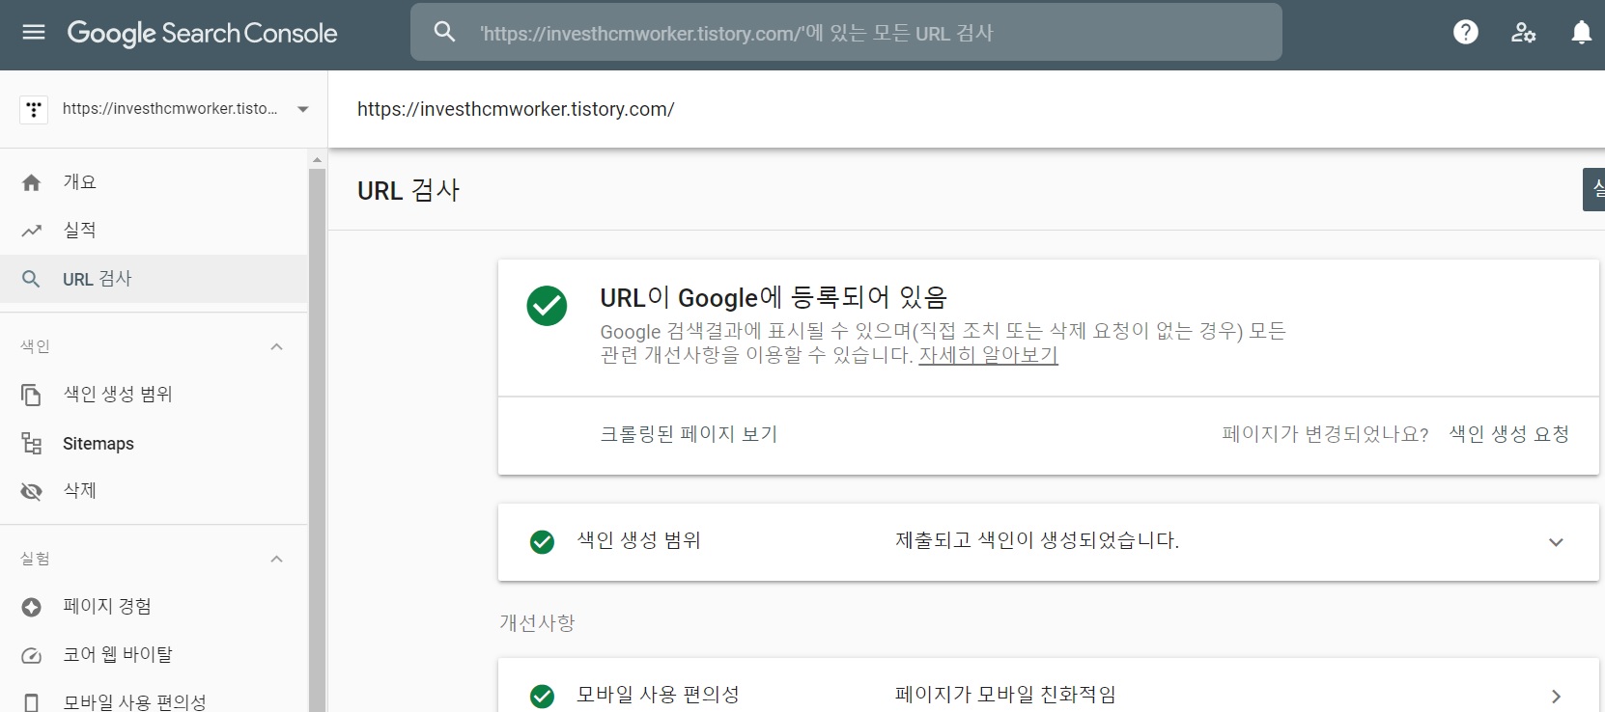Image resolution: width=1605 pixels, height=712 pixels.
Task: Open the 자세히 알아보기 link
Action: (988, 355)
